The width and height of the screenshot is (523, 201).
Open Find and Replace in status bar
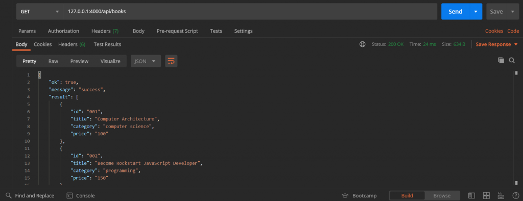[x=30, y=196]
